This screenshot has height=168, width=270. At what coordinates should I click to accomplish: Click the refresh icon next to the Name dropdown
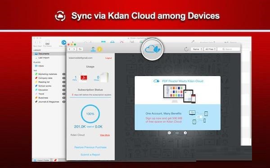tap(186, 49)
